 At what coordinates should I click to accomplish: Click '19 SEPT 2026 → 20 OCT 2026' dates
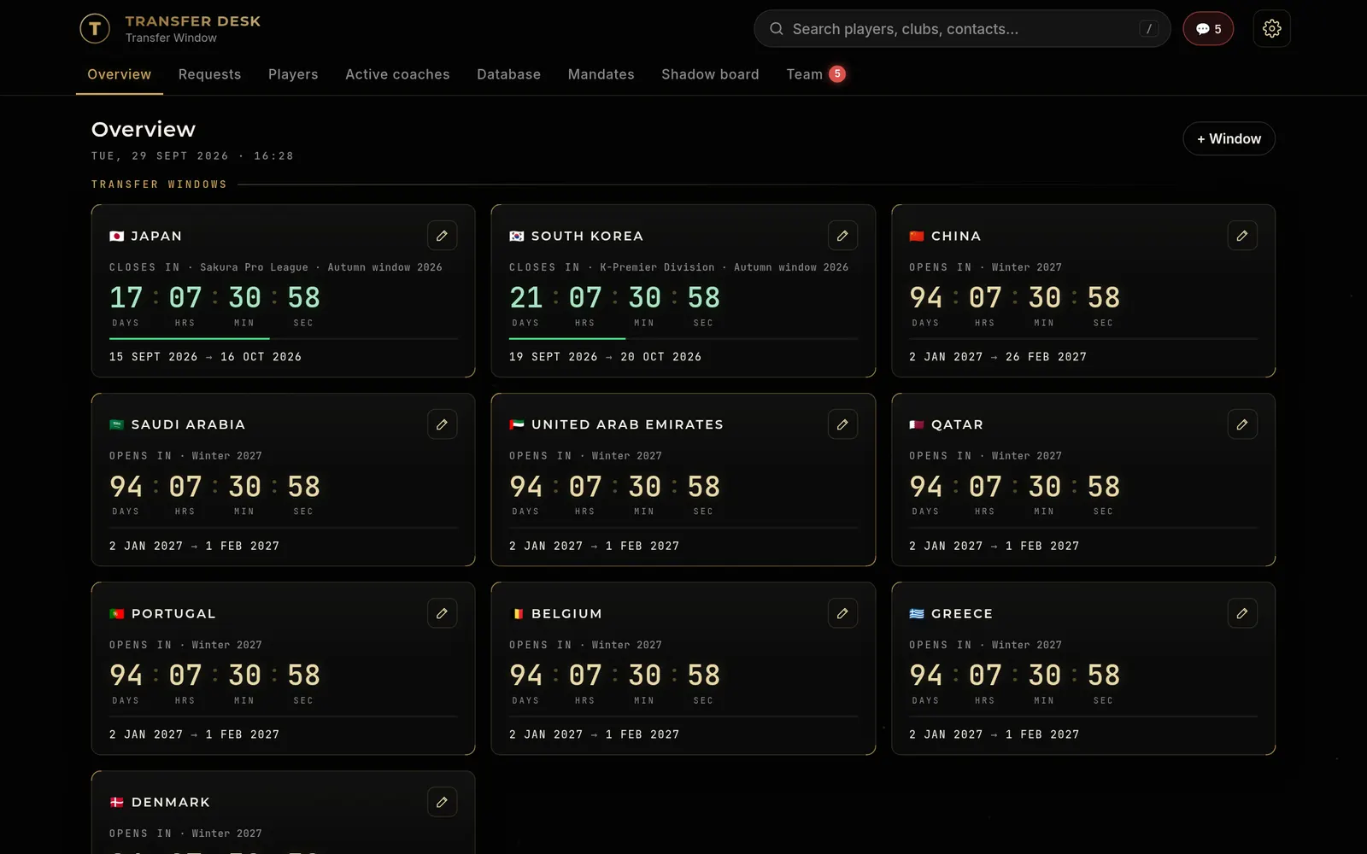605,357
